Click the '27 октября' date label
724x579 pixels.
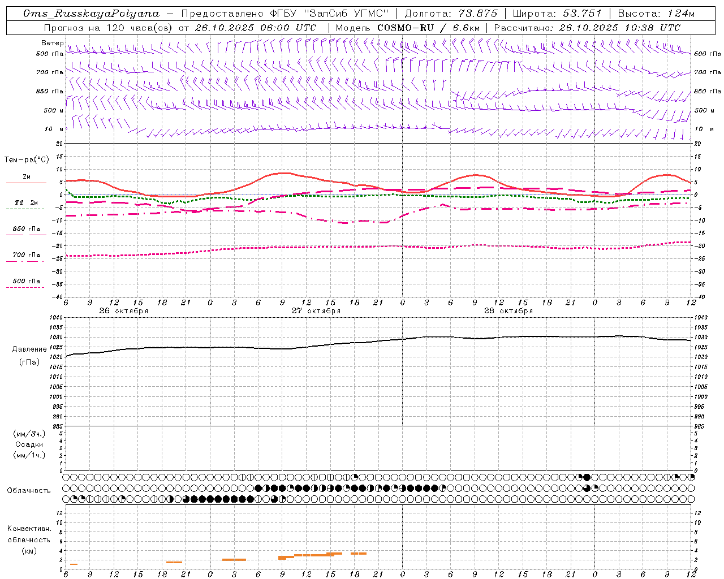point(316,311)
